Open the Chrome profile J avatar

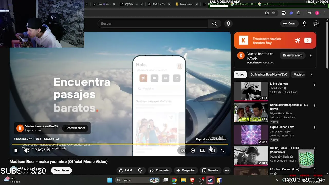click(x=317, y=13)
